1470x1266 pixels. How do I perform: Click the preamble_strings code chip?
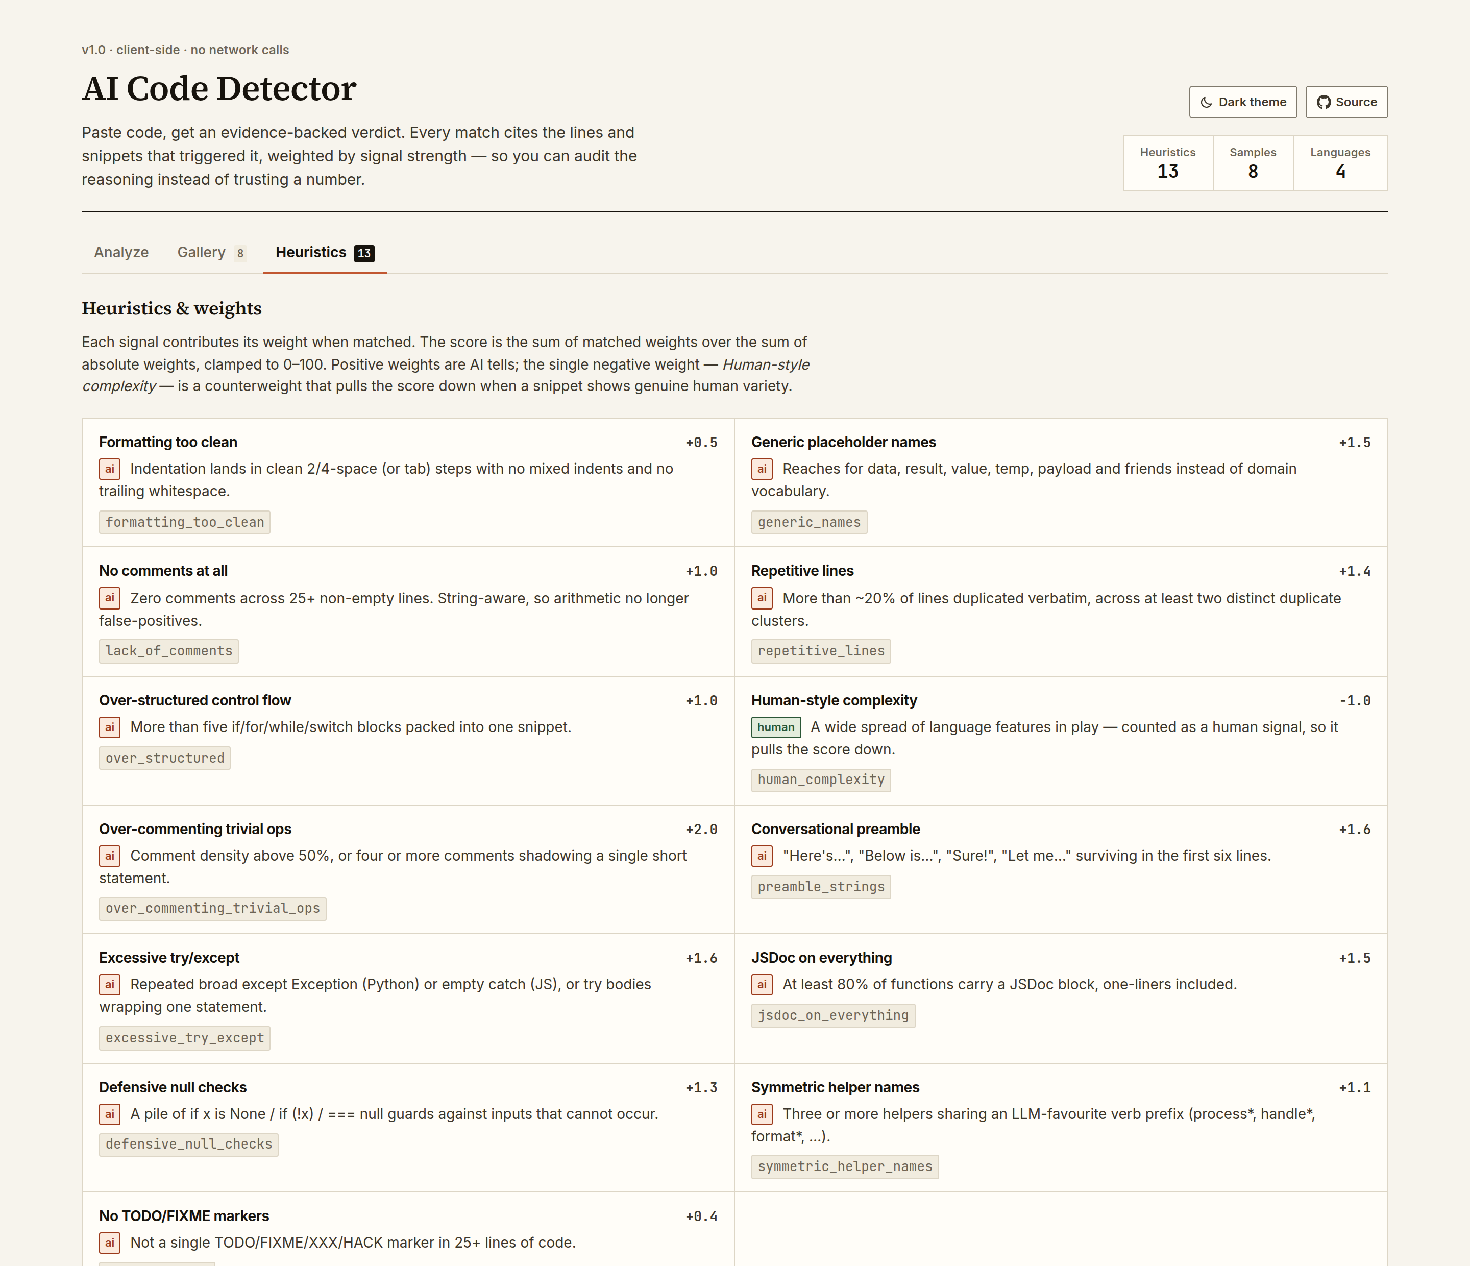point(821,887)
